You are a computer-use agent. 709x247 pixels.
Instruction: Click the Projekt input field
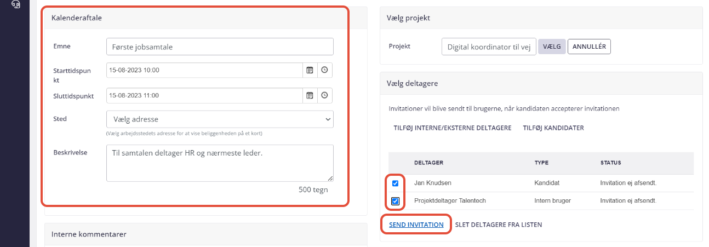489,47
